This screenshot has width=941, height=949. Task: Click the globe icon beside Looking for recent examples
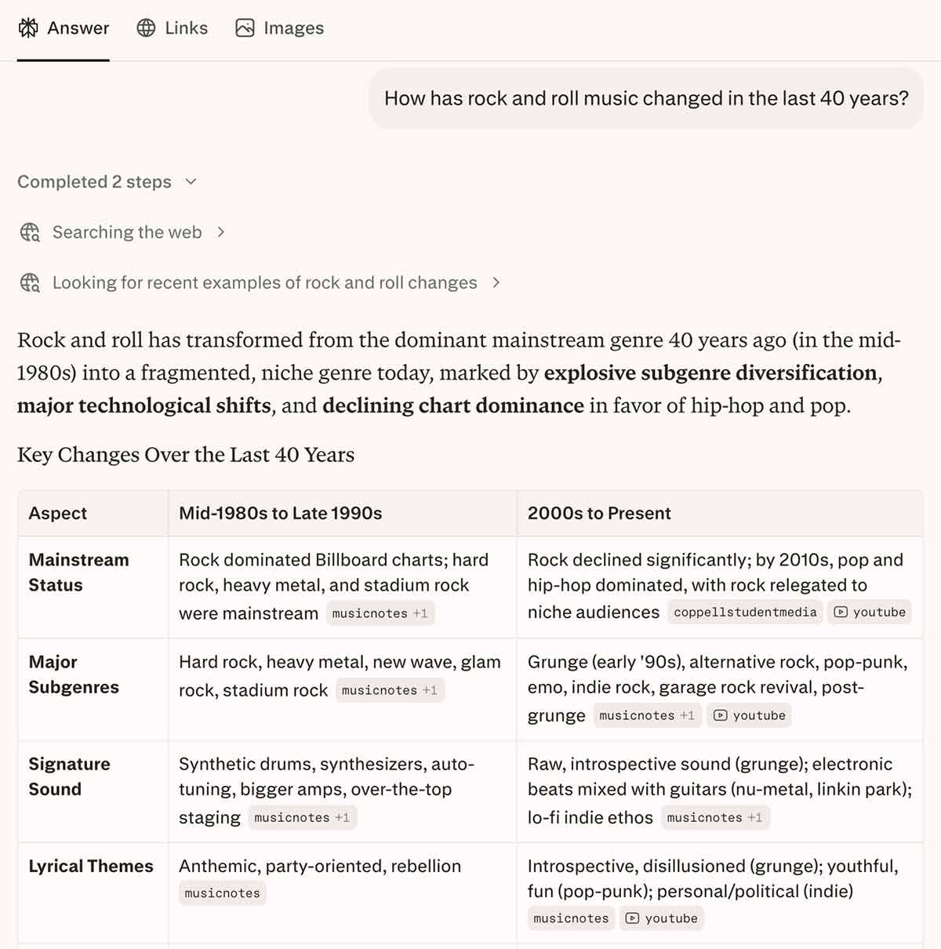pos(30,282)
